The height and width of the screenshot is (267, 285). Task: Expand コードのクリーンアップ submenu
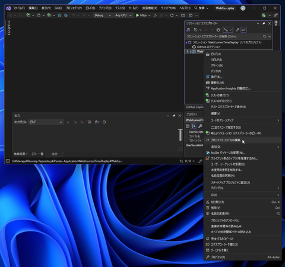[242, 120]
